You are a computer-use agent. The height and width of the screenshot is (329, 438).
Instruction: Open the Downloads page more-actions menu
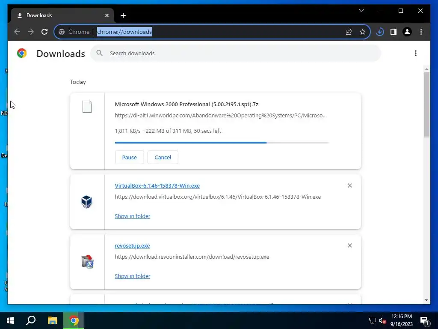(416, 53)
